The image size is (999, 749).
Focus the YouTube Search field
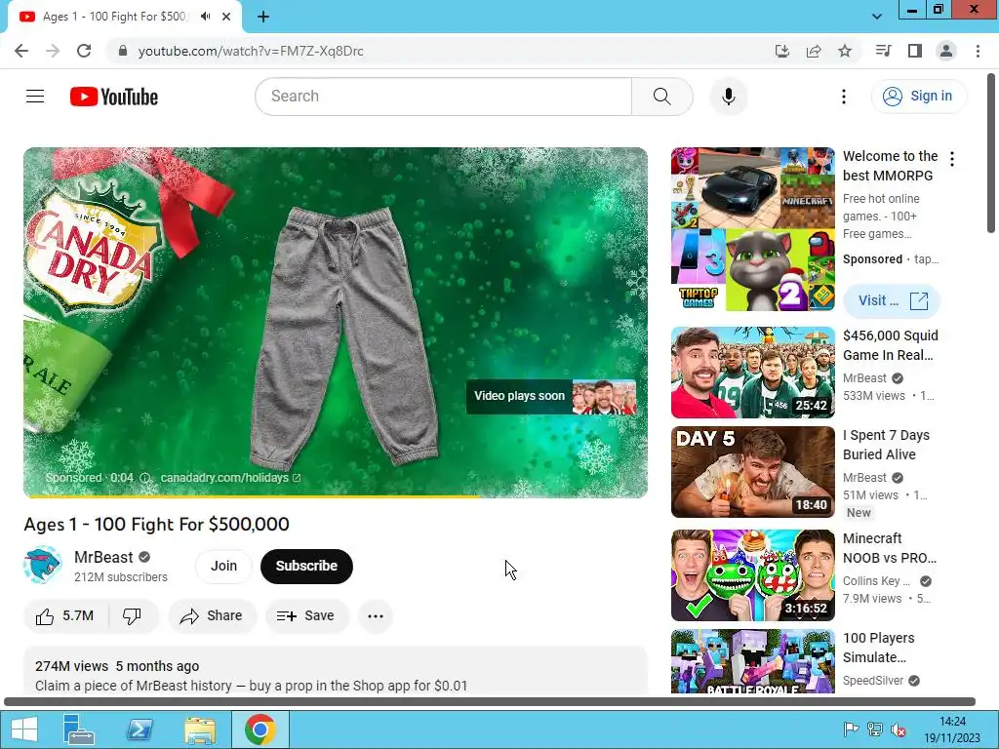(444, 97)
